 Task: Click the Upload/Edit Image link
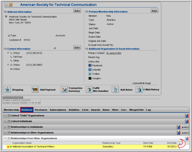[142, 83]
